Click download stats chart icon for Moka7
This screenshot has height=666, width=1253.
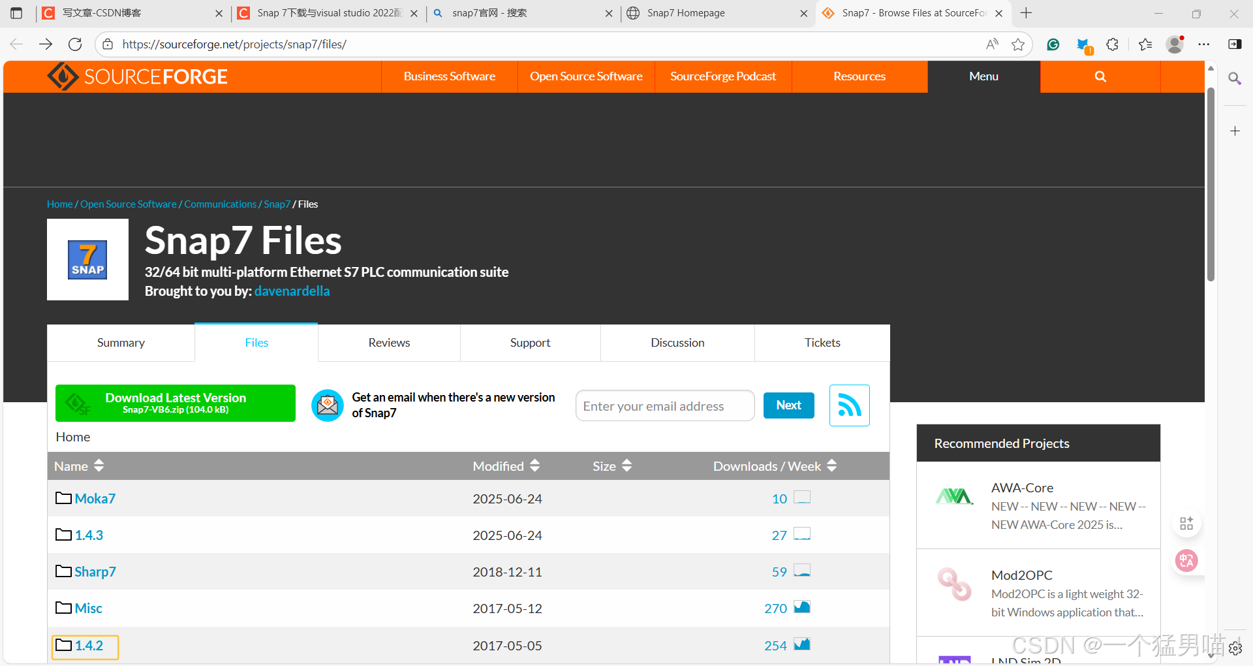point(802,498)
